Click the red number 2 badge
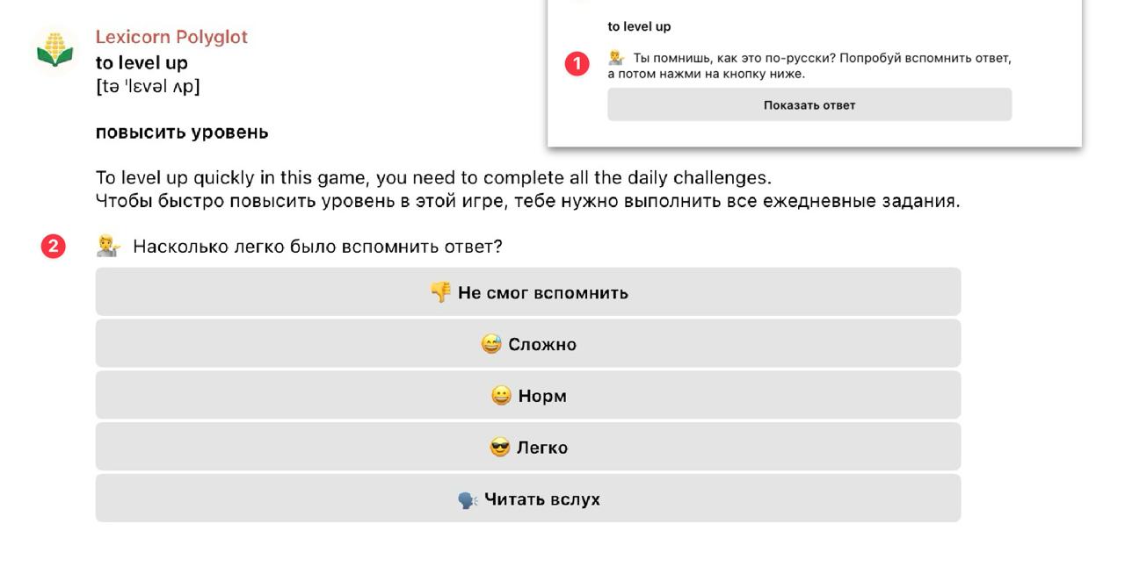 pos(54,247)
